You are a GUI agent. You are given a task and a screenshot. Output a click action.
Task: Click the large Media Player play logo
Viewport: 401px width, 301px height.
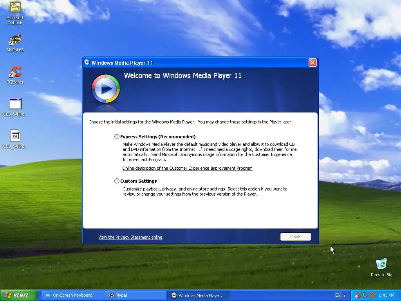(x=106, y=89)
